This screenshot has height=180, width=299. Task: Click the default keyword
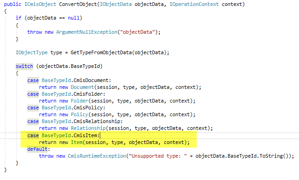(x=37, y=149)
